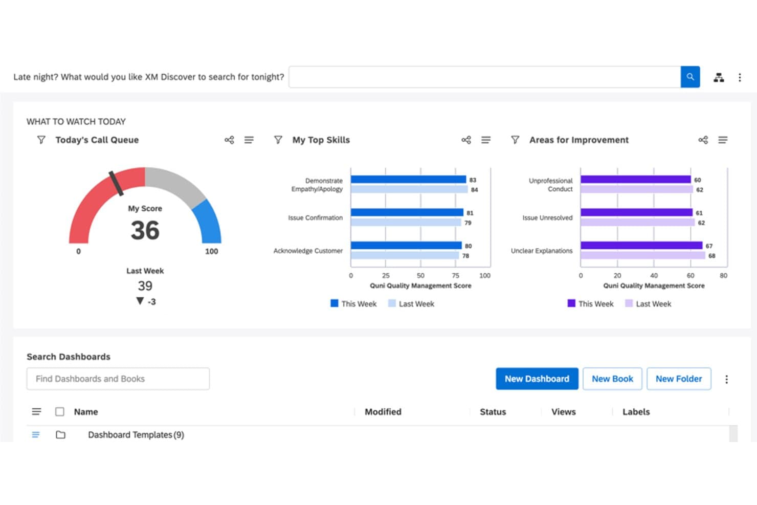Click the Unclear Explanations this-week bar
The width and height of the screenshot is (757, 505).
pos(641,246)
